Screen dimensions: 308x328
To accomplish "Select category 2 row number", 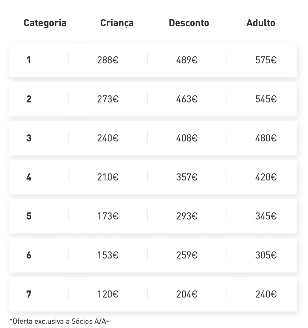I will tap(29, 99).
